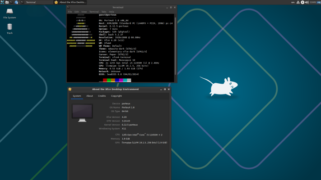Click the 'PorteuX 1.8' OS Name value
The width and height of the screenshot is (321, 180).
point(128,108)
